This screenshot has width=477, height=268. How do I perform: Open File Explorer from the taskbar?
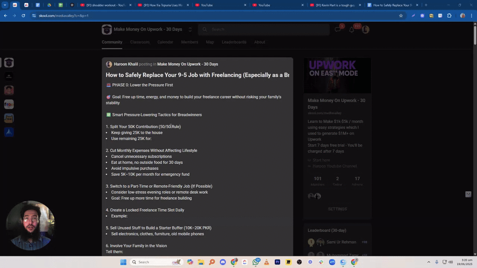201,262
